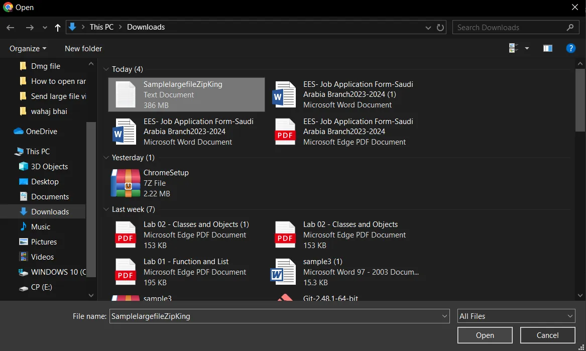Image resolution: width=586 pixels, height=351 pixels.
Task: Toggle the preview pane
Action: tap(547, 48)
